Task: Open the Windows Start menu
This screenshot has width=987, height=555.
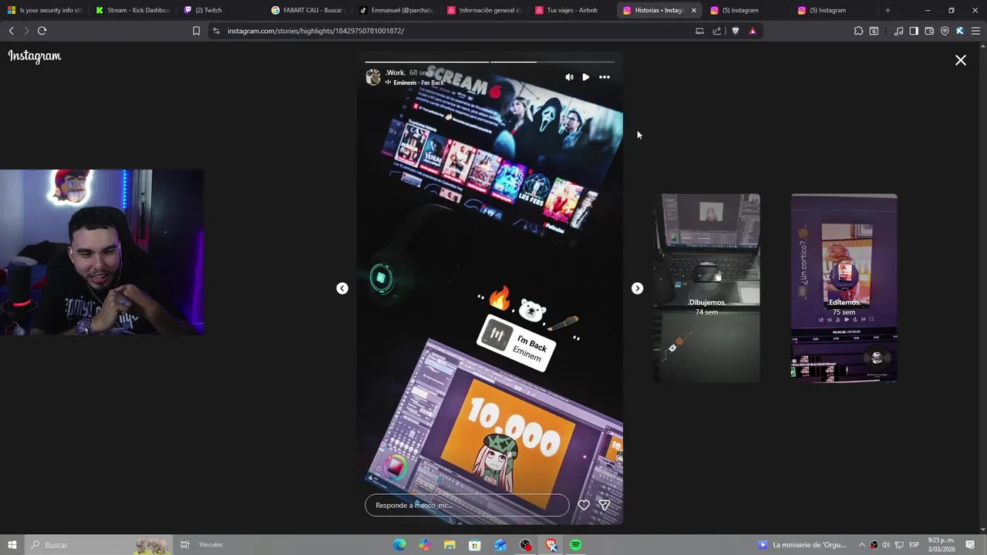Action: point(12,545)
